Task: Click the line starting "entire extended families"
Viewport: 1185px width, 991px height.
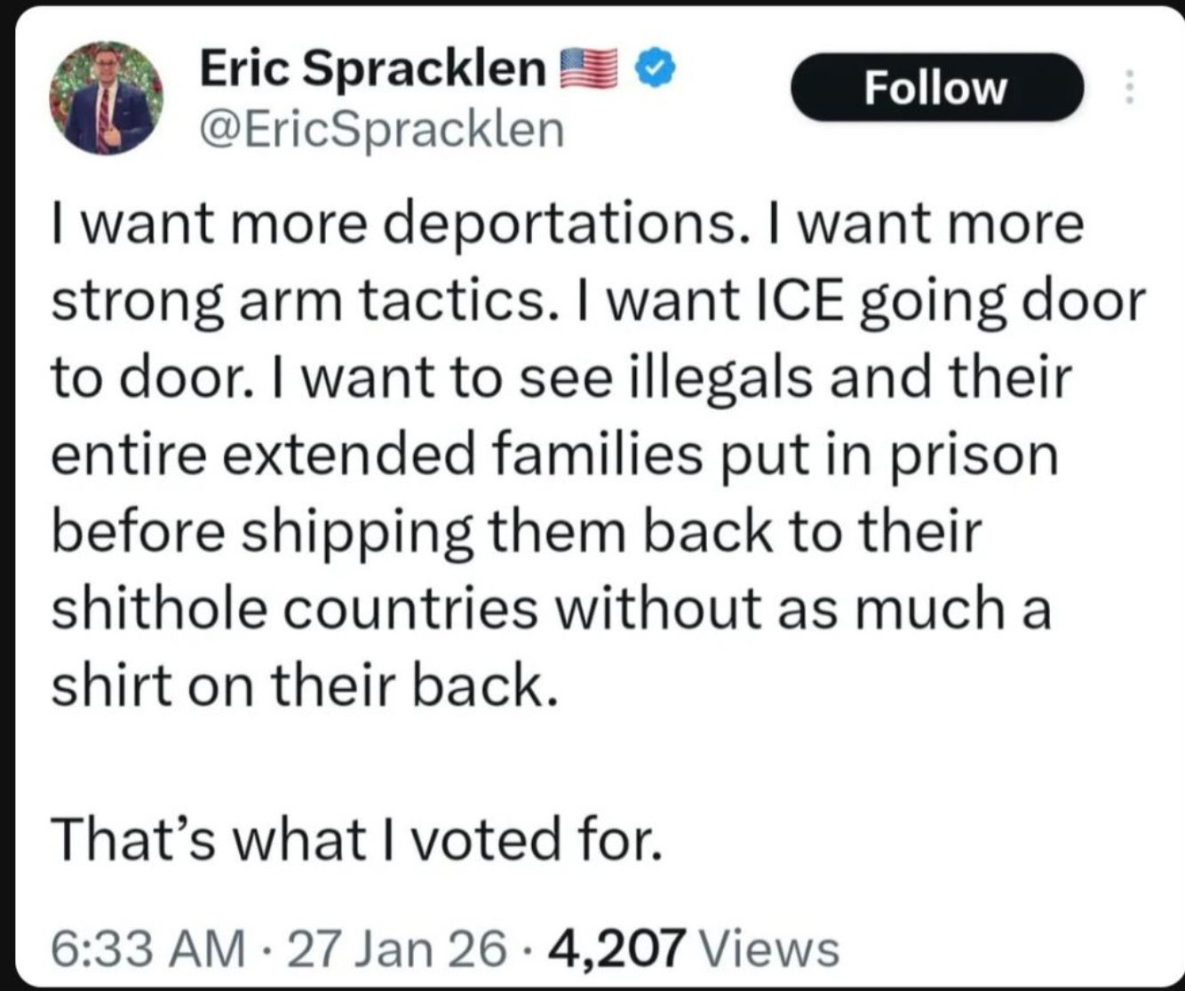Action: 554,456
